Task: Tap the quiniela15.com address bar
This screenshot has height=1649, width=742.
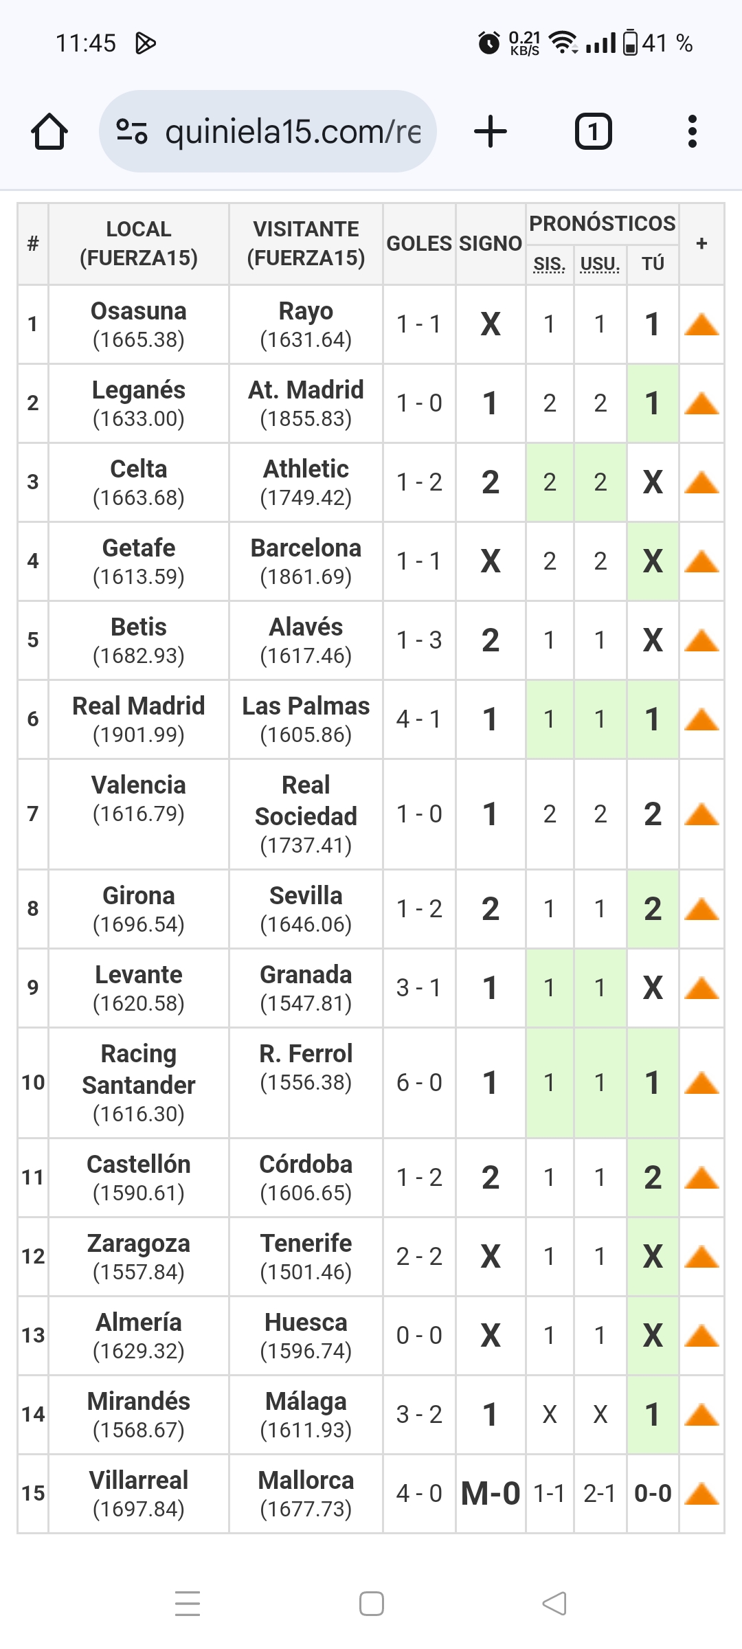Action: click(x=268, y=131)
